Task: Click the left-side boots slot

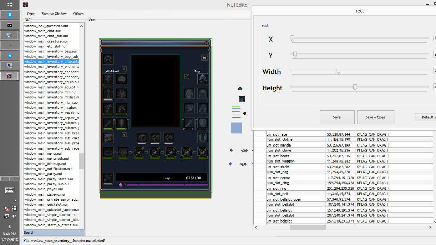Action: click(x=122, y=108)
